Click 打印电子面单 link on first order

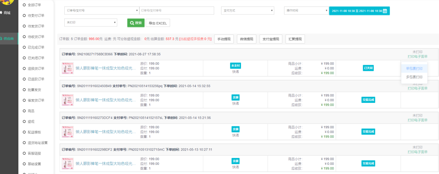[417, 57]
